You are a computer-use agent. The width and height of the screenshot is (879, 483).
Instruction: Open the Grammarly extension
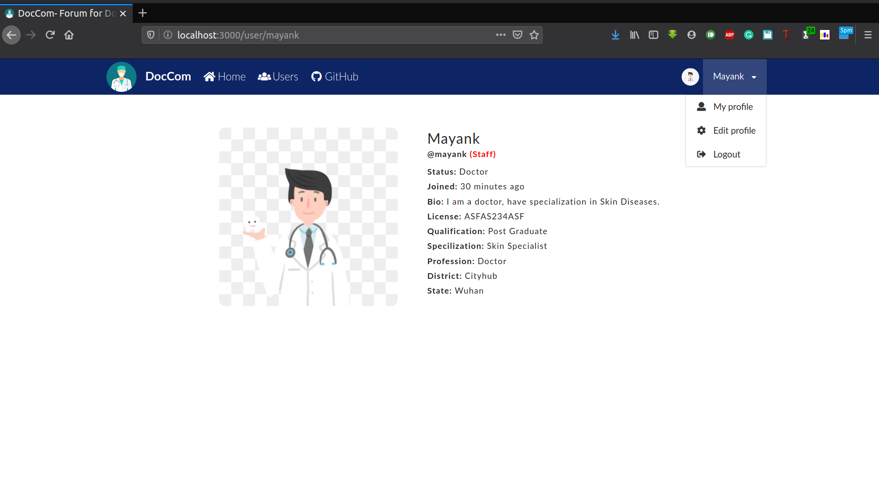pos(749,35)
